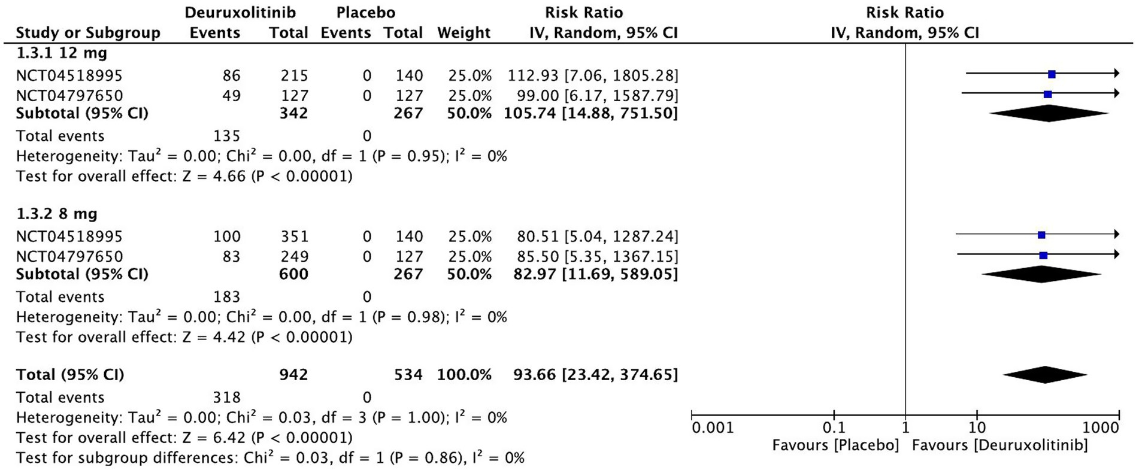Image resolution: width=1139 pixels, height=470 pixels.
Task: Click the arrowhead on first 12 mg confidence line
Action: (x=1117, y=73)
